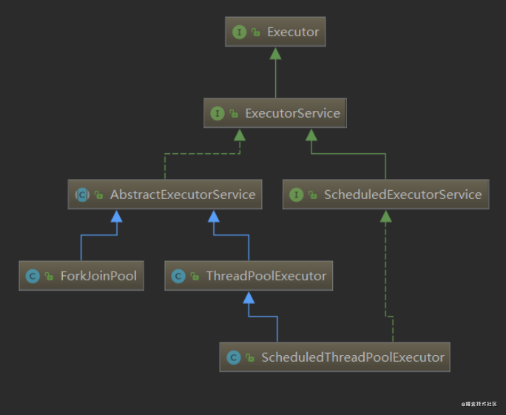Viewport: 506px width, 415px height.
Task: Click the public lock icon beside ForkJoinPool
Action: click(49, 276)
